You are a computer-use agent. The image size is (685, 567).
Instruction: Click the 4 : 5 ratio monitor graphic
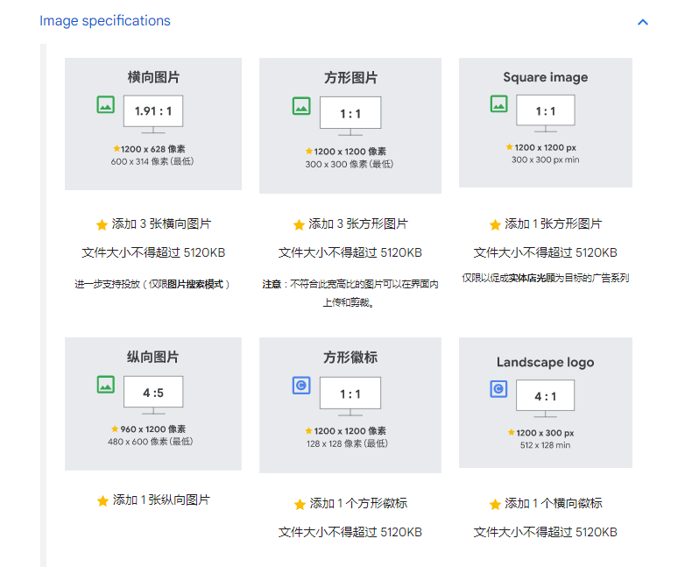tap(153, 393)
